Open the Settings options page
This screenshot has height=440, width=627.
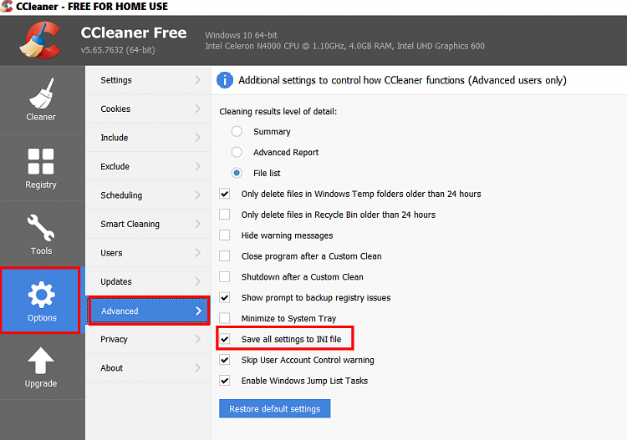click(148, 80)
